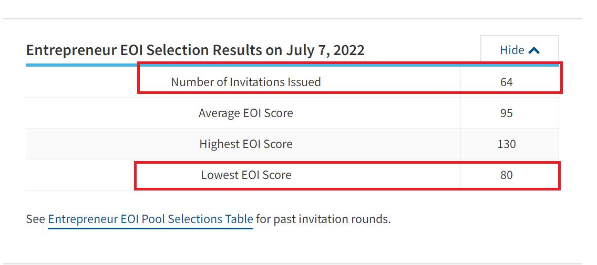Click the average score value 95
Image resolution: width=597 pixels, height=265 pixels.
506,113
